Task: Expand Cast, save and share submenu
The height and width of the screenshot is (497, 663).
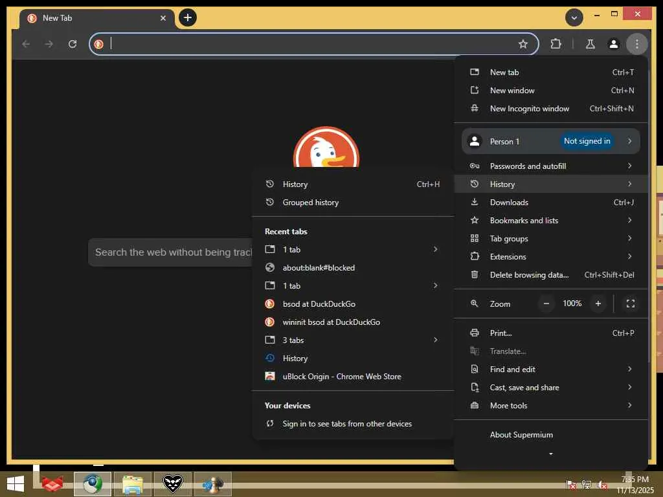Action: pos(551,388)
